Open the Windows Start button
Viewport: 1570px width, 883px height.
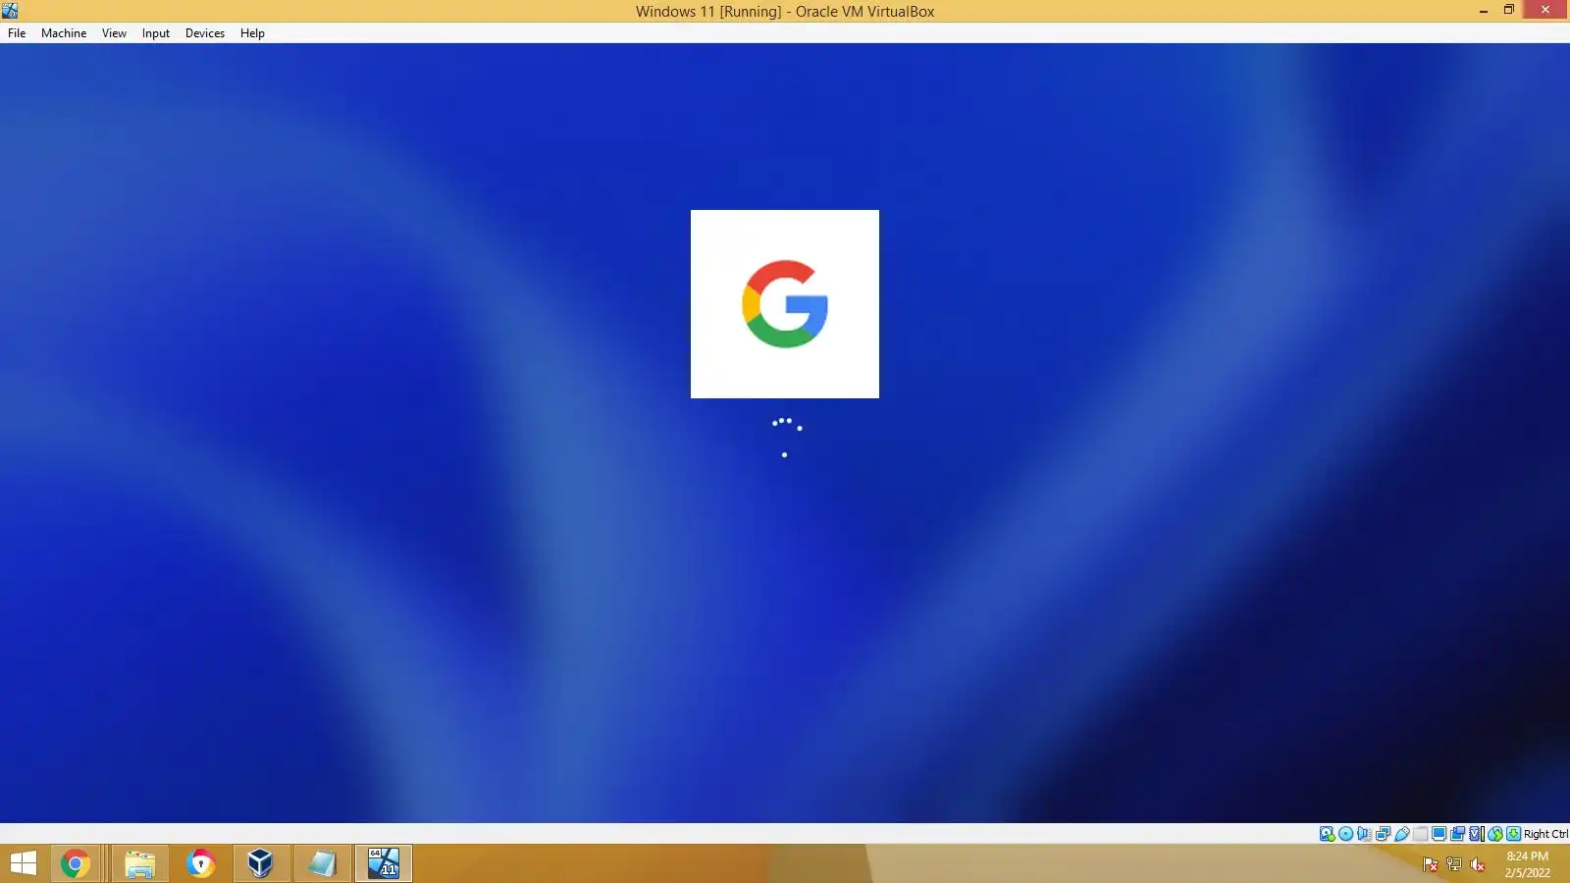coord(23,863)
